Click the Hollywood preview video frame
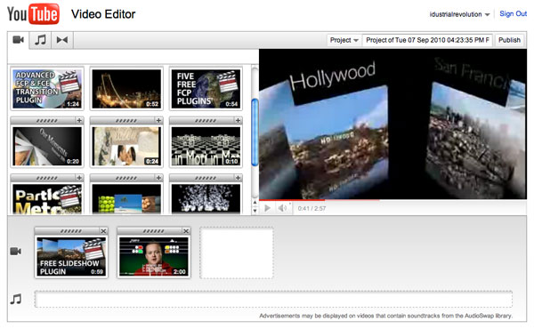This screenshot has width=534, height=329. pyautogui.click(x=392, y=124)
